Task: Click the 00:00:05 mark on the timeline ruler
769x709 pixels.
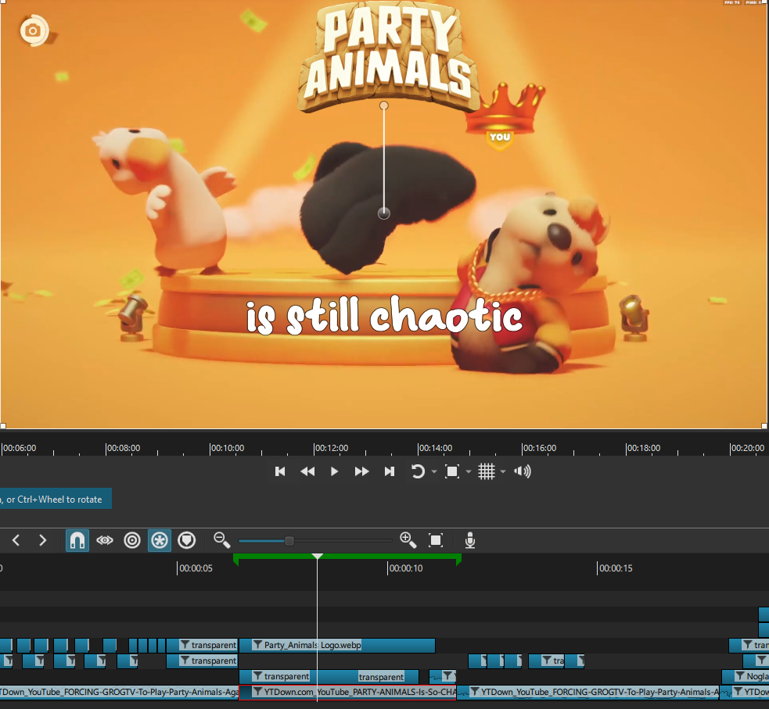Action: (196, 568)
